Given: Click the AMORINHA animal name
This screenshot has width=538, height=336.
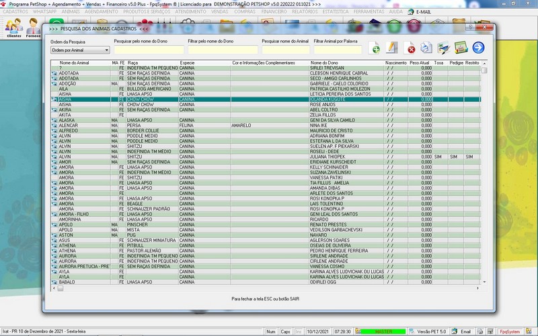Looking at the screenshot, I should click(70, 220).
